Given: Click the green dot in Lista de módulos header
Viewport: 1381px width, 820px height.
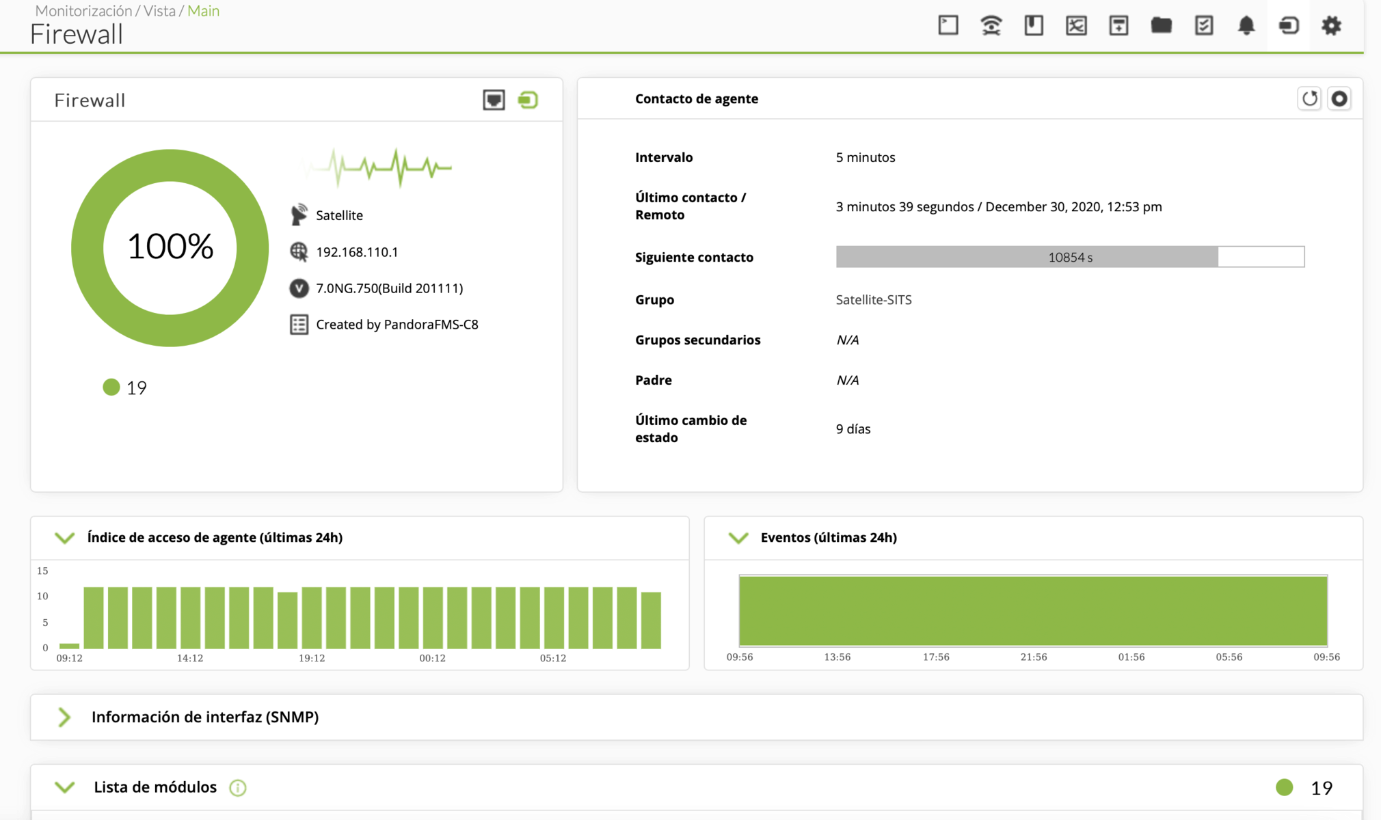Looking at the screenshot, I should pos(1284,787).
